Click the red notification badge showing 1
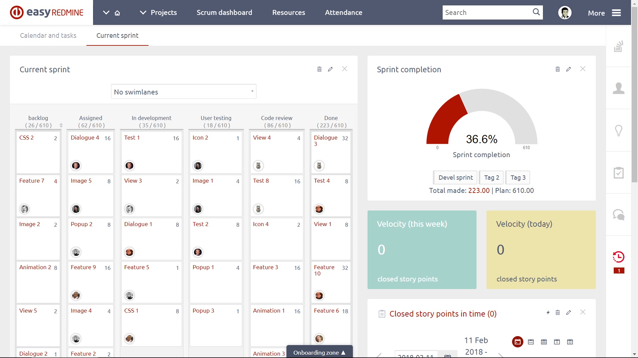The width and height of the screenshot is (638, 358). click(619, 270)
